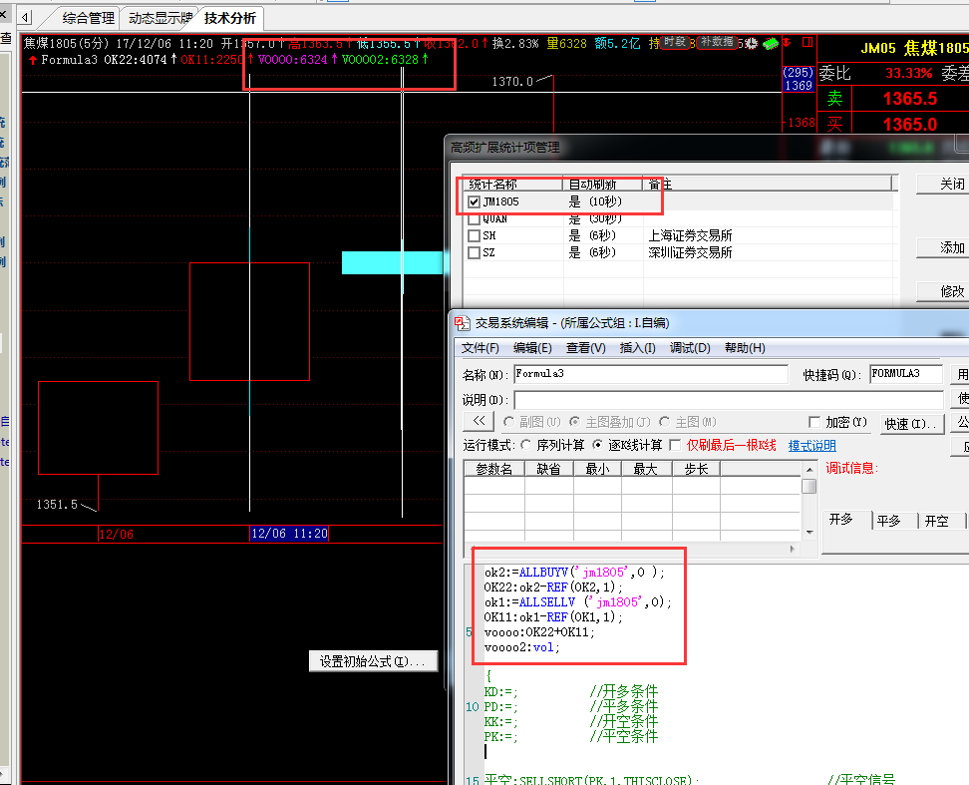Collapse panel with the << button

(478, 422)
